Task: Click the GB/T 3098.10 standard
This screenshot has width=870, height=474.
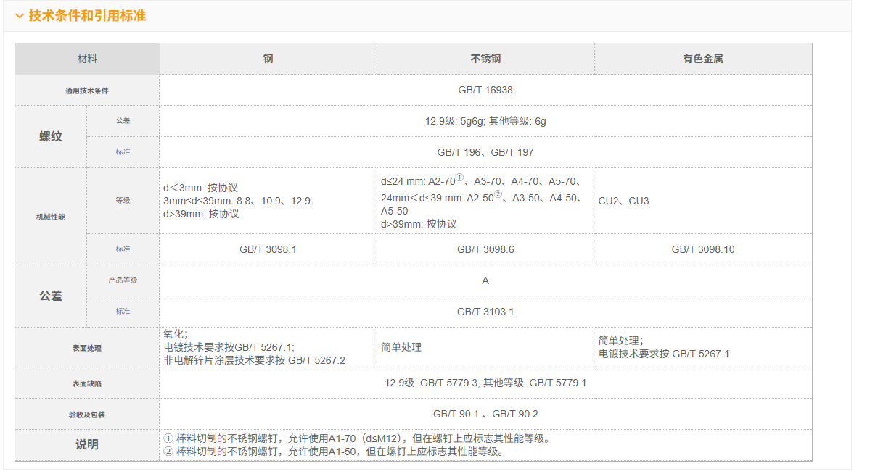Action: [702, 249]
